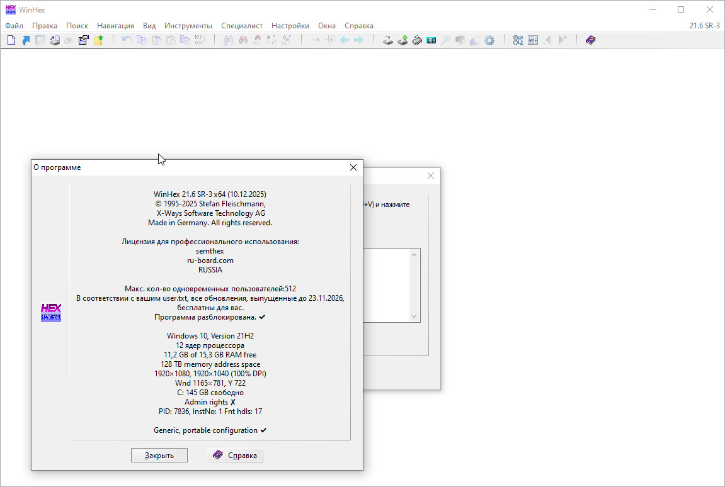This screenshot has height=487, width=725.
Task: Click the New file toolbar icon
Action: tap(11, 40)
